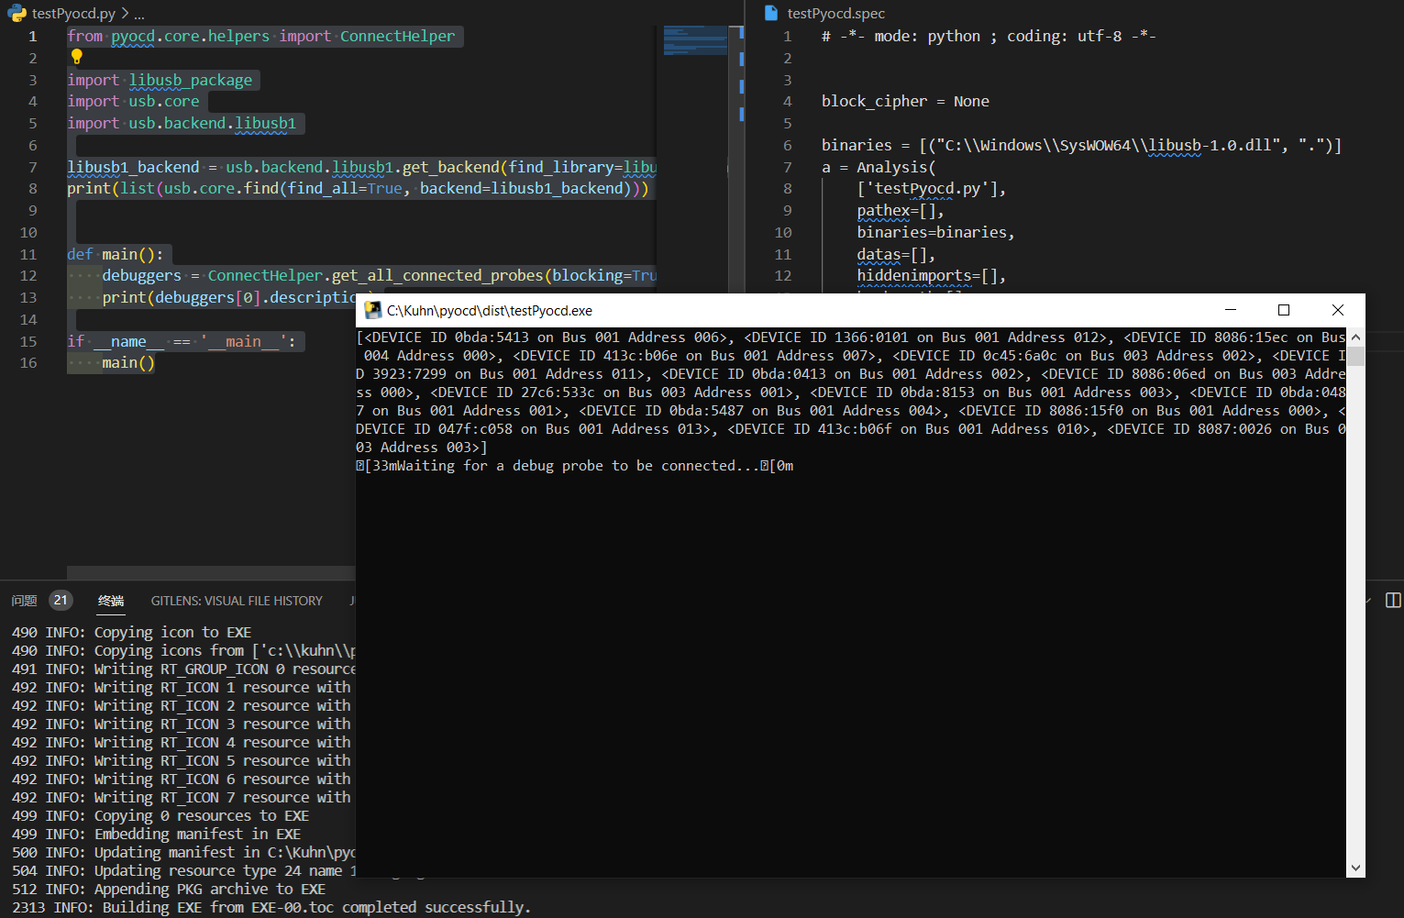Click 'a = Analysis(' in spec file

coord(879,168)
